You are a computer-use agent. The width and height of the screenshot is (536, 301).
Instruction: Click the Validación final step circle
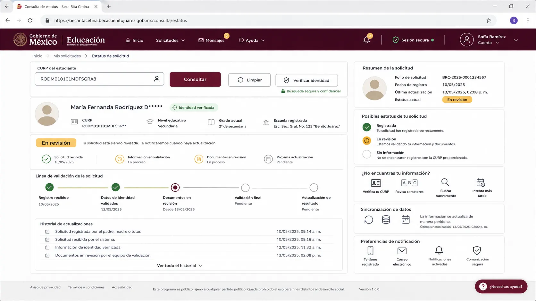pos(245,187)
